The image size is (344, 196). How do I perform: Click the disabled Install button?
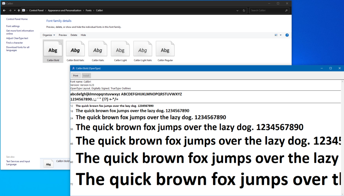pos(86,76)
